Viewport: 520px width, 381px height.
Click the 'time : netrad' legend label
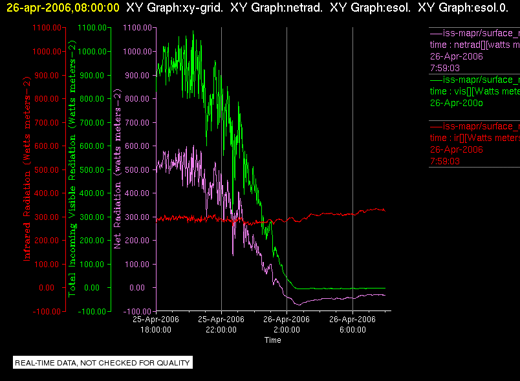pyautogui.click(x=475, y=45)
